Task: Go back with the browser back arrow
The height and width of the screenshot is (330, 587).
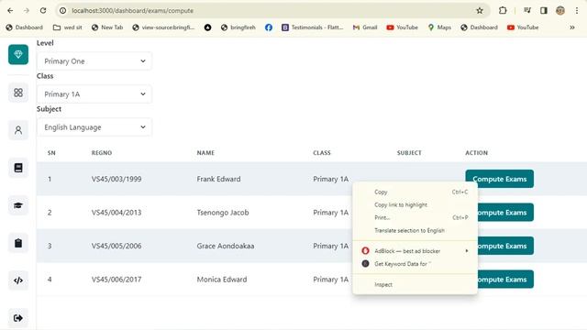Action: coord(10,10)
